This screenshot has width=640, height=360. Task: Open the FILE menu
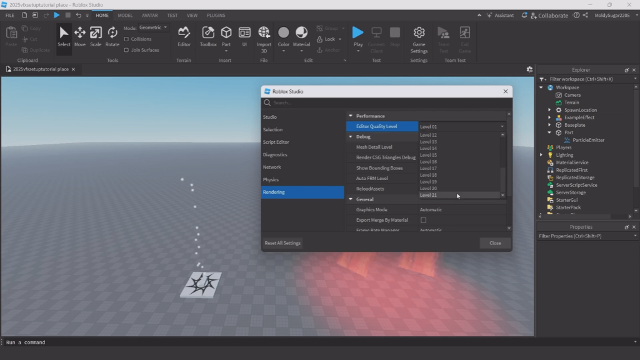(x=10, y=16)
